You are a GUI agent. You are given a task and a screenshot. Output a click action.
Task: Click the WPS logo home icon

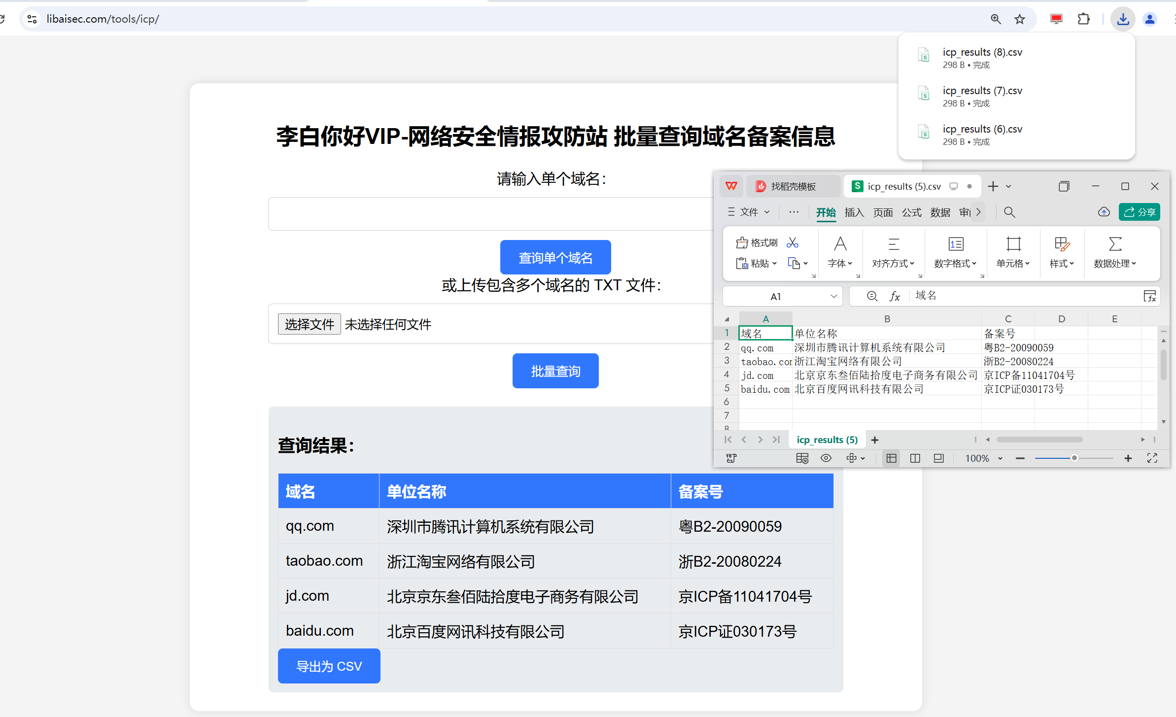(x=731, y=186)
